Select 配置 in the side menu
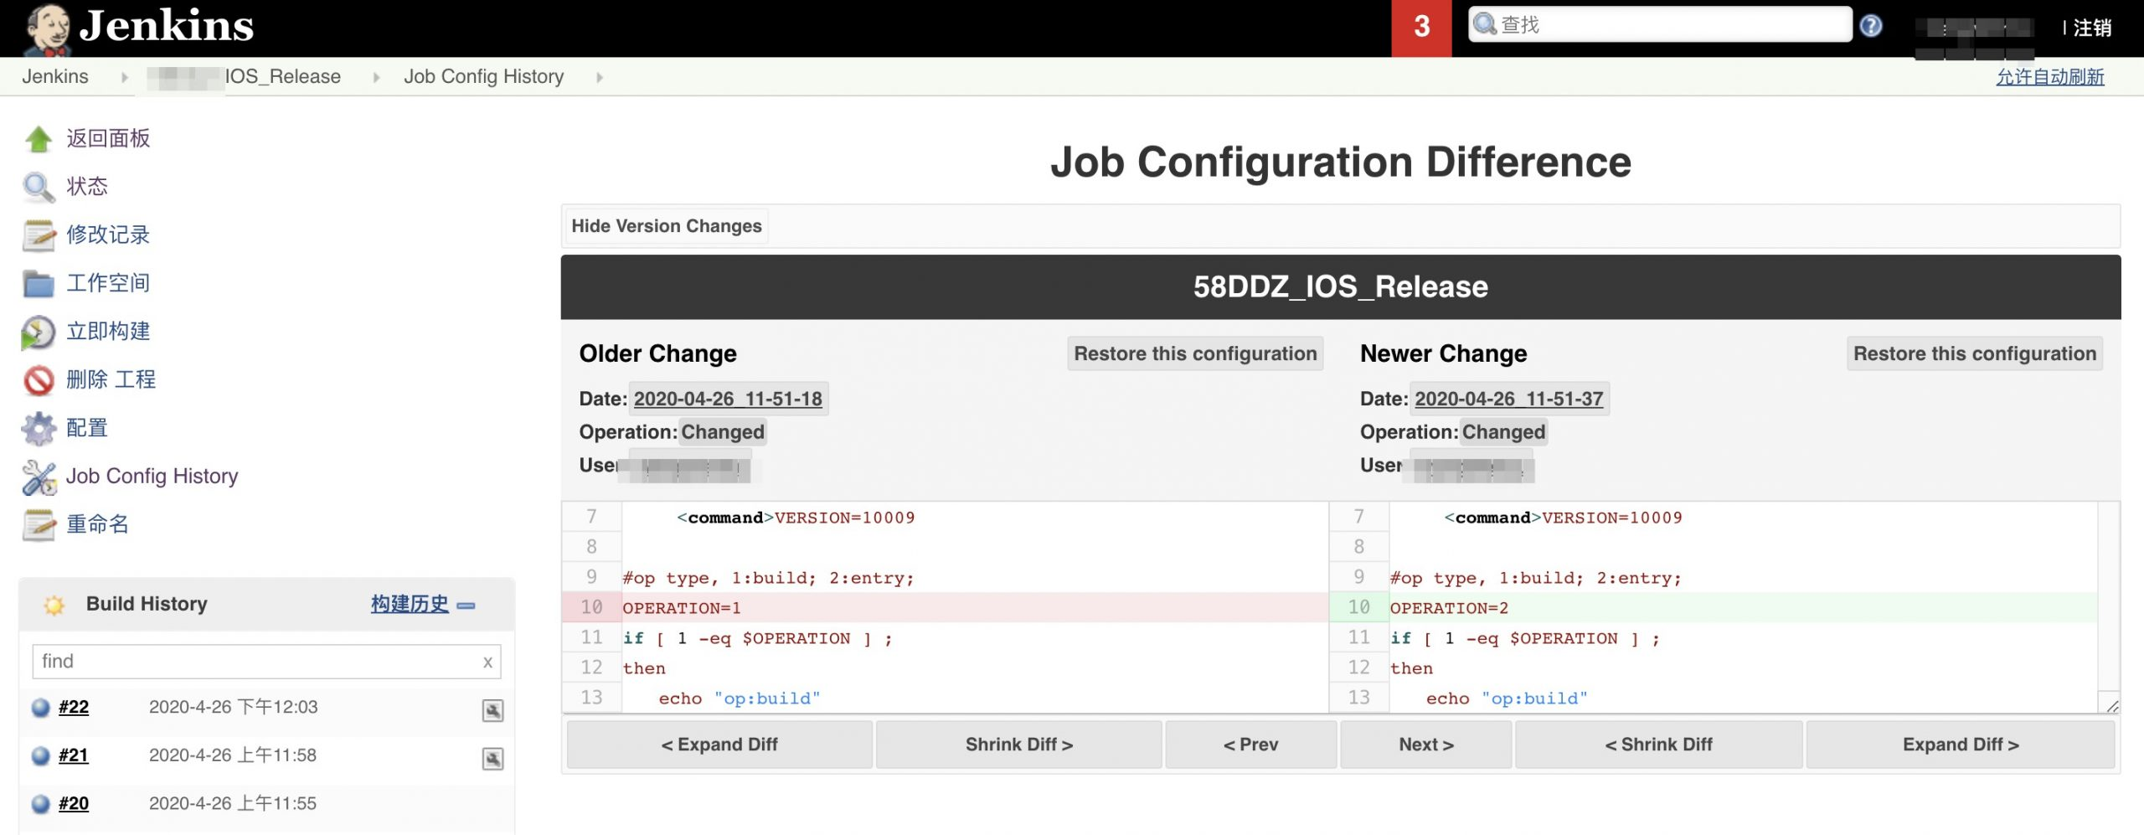Viewport: 2144px width, 835px height. pos(87,428)
